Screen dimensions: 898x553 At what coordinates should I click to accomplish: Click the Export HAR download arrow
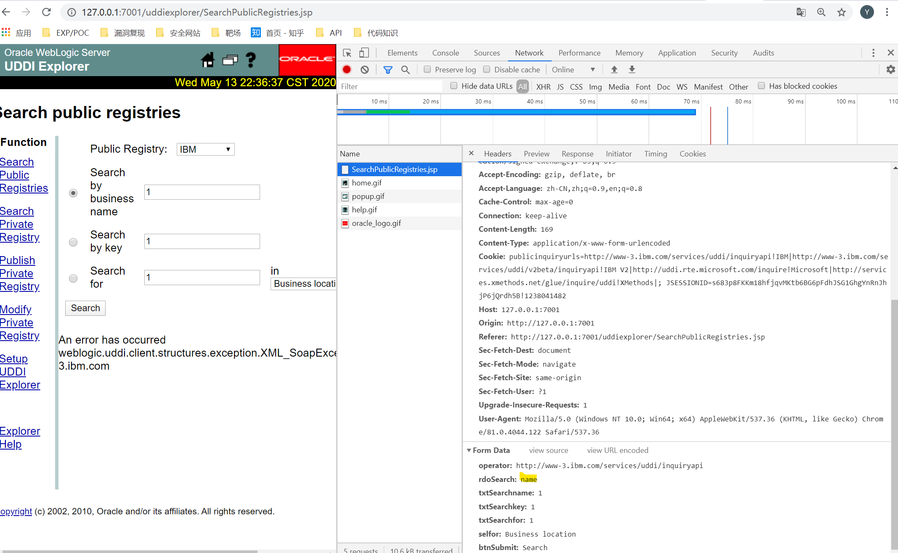tap(632, 70)
